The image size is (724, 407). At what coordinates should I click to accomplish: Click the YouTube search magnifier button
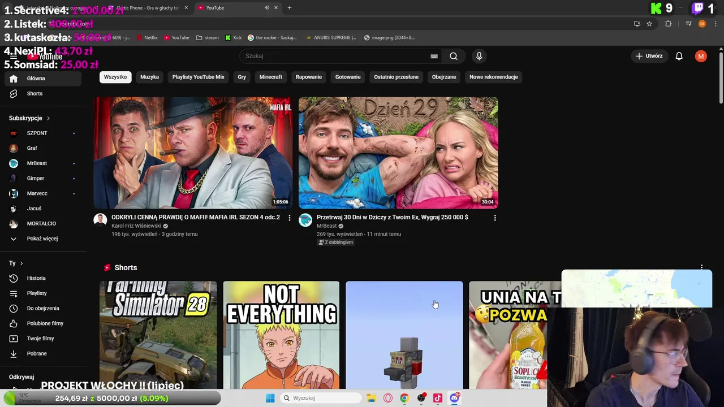pos(454,56)
